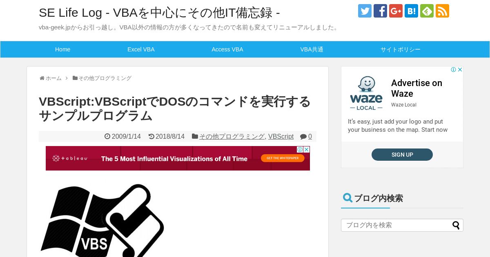The width and height of the screenshot is (490, 257).
Task: Click the VBS Windows logo image
Action: click(x=102, y=220)
